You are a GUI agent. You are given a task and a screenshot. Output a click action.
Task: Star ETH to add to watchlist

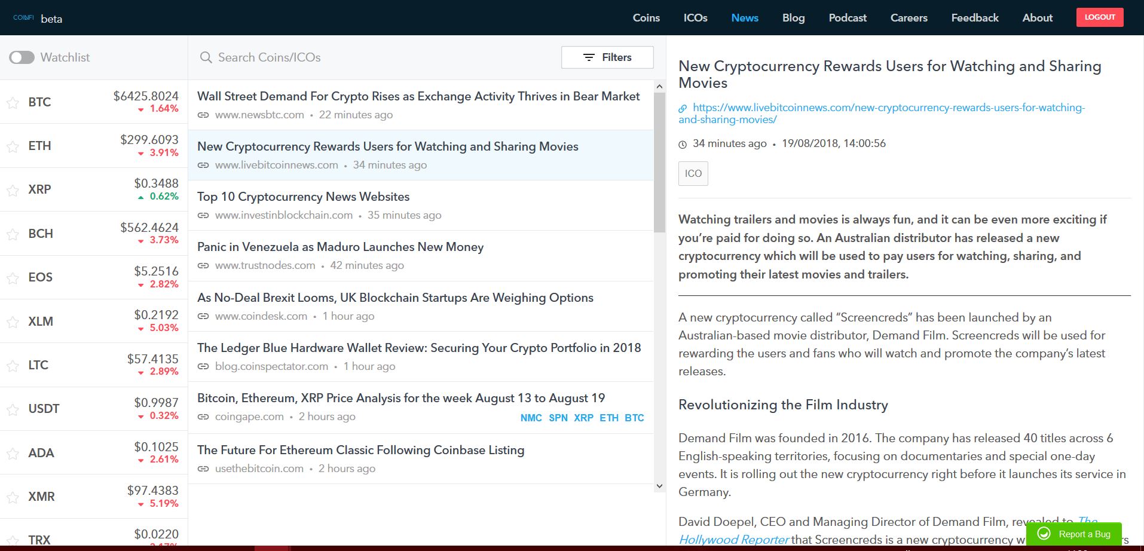tap(13, 146)
